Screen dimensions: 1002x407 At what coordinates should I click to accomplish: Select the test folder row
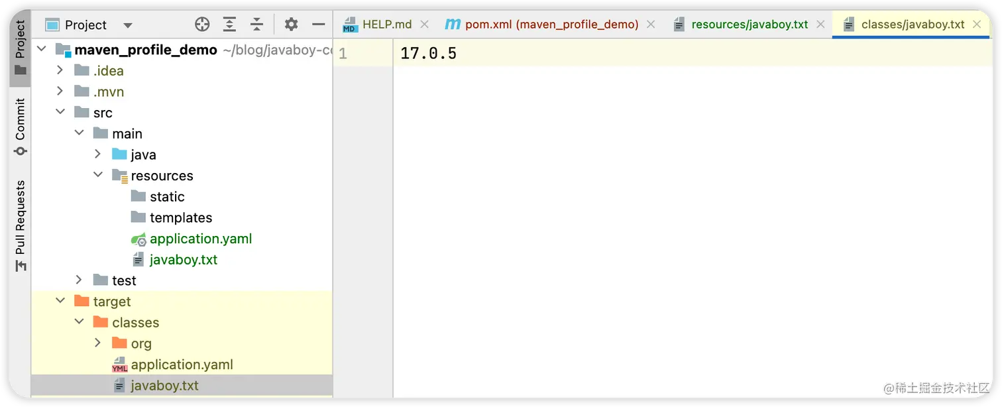click(182, 280)
